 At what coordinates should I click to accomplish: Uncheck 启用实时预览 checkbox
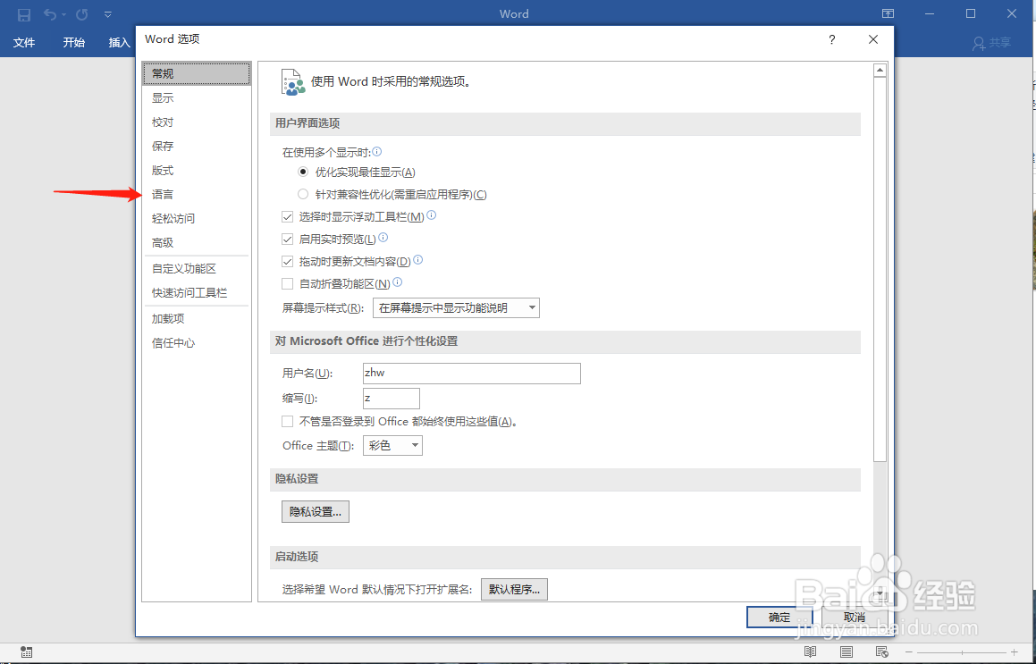pyautogui.click(x=288, y=240)
